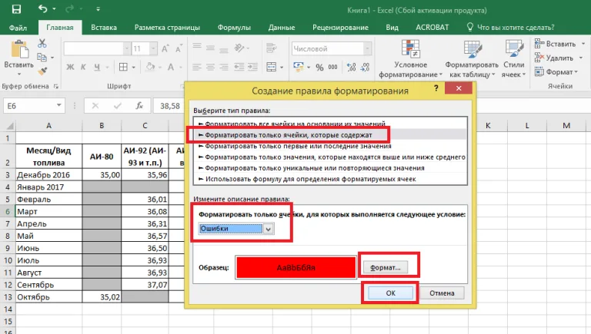Switch to the Рецензирование tab

tap(340, 28)
